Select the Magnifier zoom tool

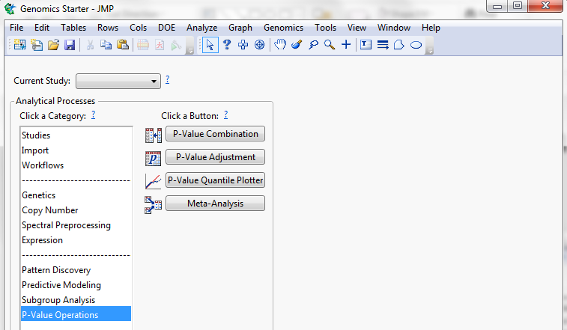coord(330,45)
